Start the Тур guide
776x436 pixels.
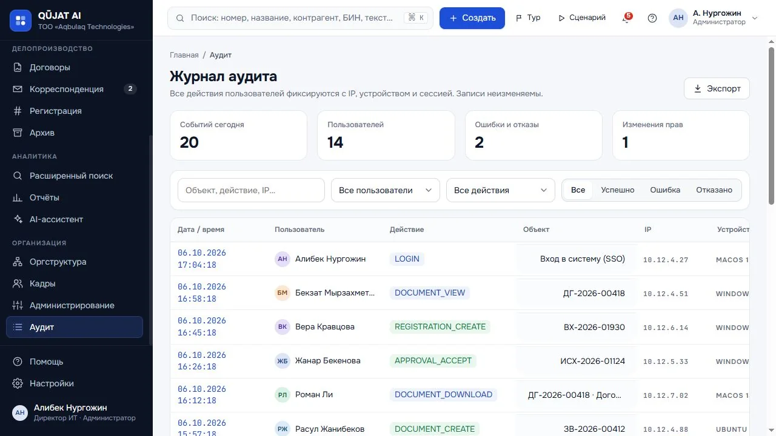tap(527, 18)
